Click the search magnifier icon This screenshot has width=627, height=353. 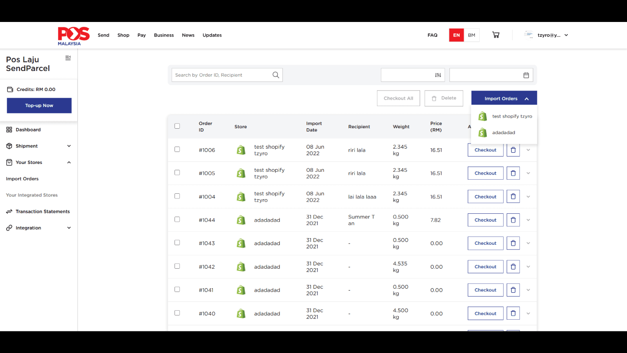pyautogui.click(x=276, y=75)
